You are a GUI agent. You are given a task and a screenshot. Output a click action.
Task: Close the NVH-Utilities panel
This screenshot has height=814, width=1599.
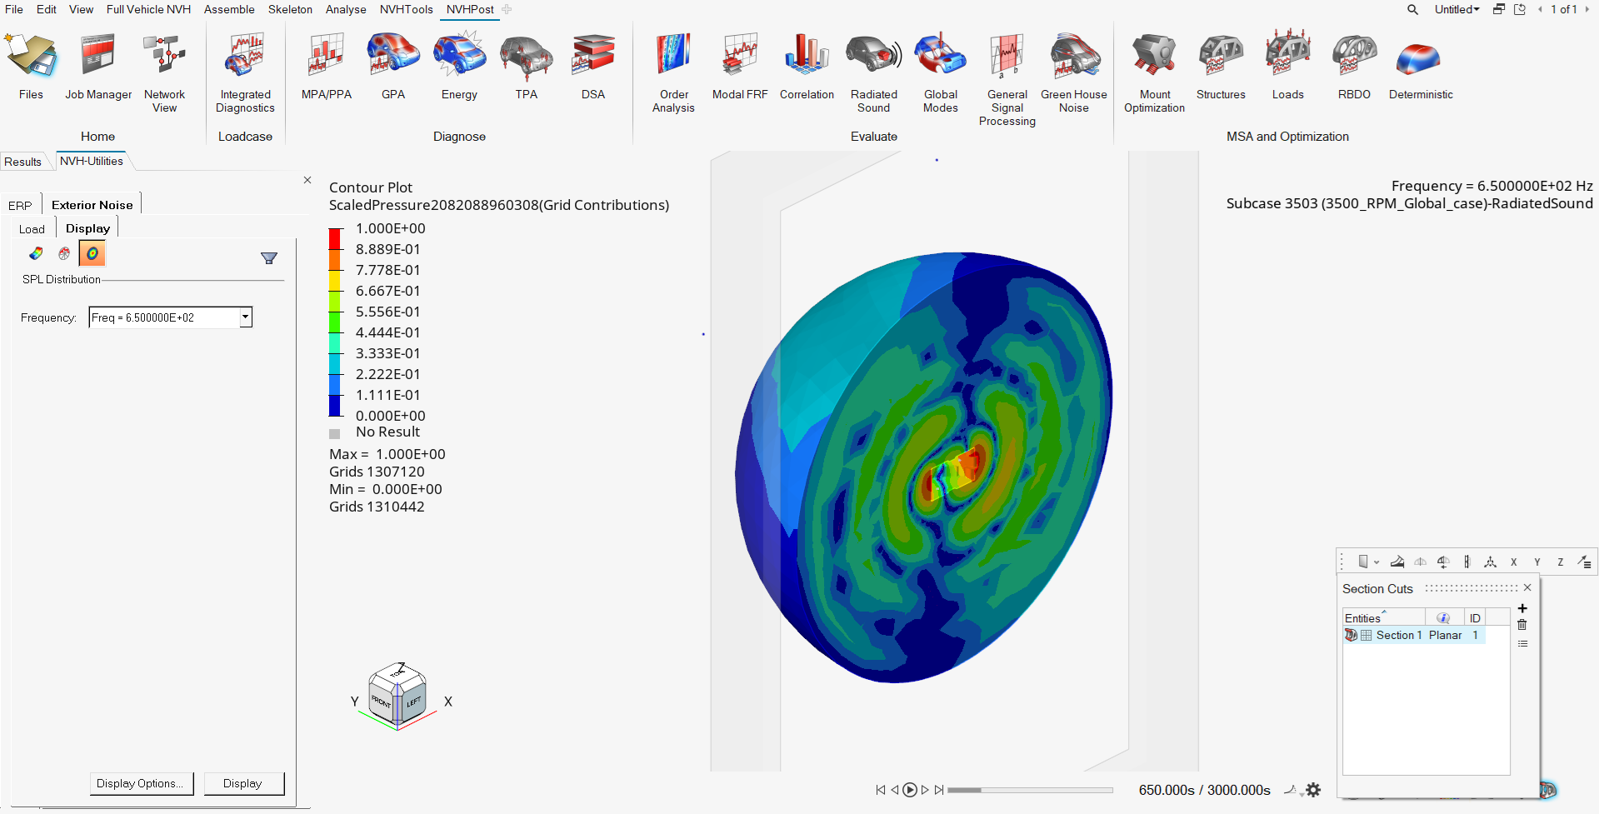[307, 180]
